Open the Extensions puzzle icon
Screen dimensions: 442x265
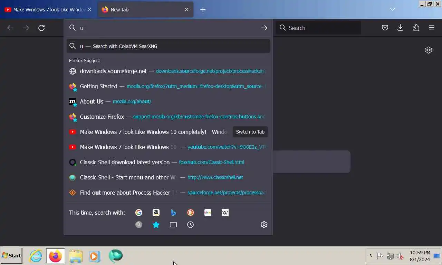point(416,28)
